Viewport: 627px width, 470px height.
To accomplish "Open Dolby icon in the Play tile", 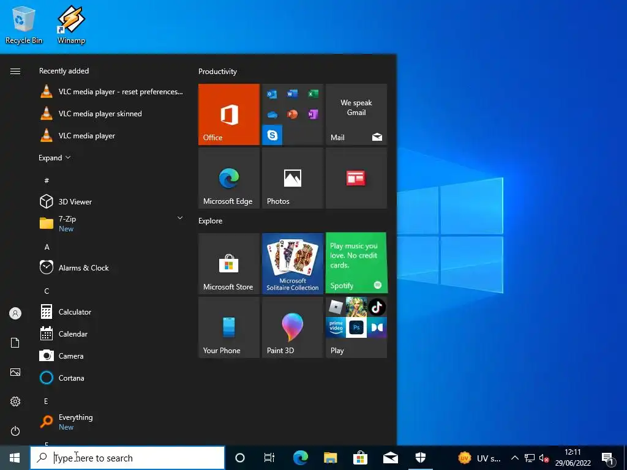I will click(377, 328).
